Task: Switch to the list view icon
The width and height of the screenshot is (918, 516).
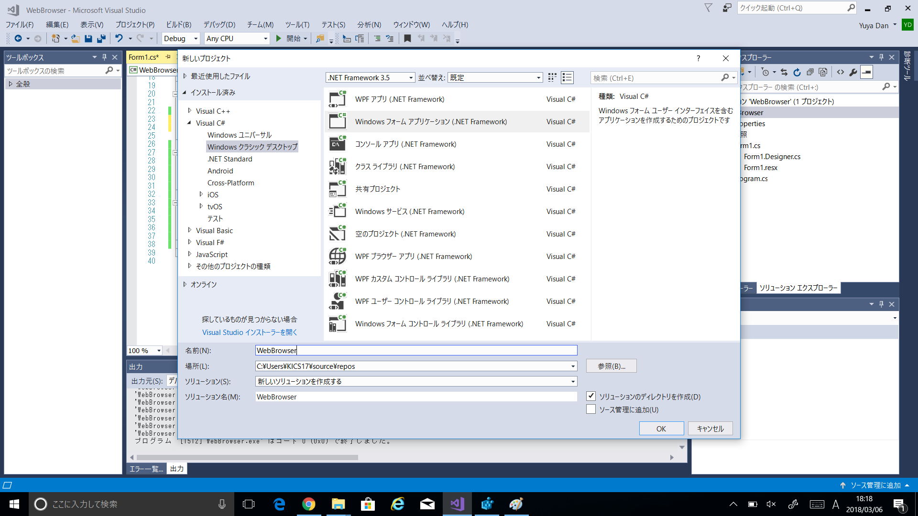Action: (567, 77)
